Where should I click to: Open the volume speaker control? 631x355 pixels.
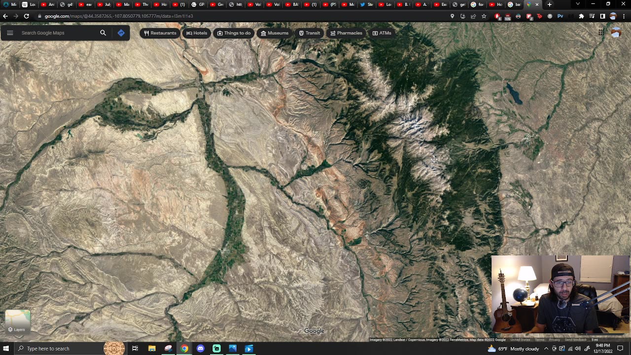click(x=578, y=349)
